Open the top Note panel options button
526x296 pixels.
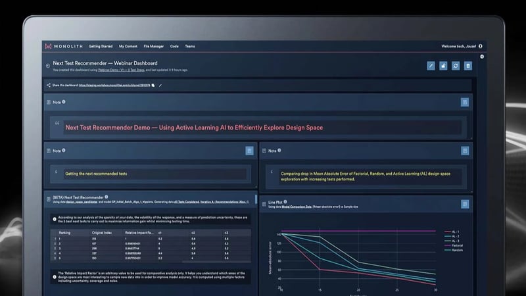465,102
